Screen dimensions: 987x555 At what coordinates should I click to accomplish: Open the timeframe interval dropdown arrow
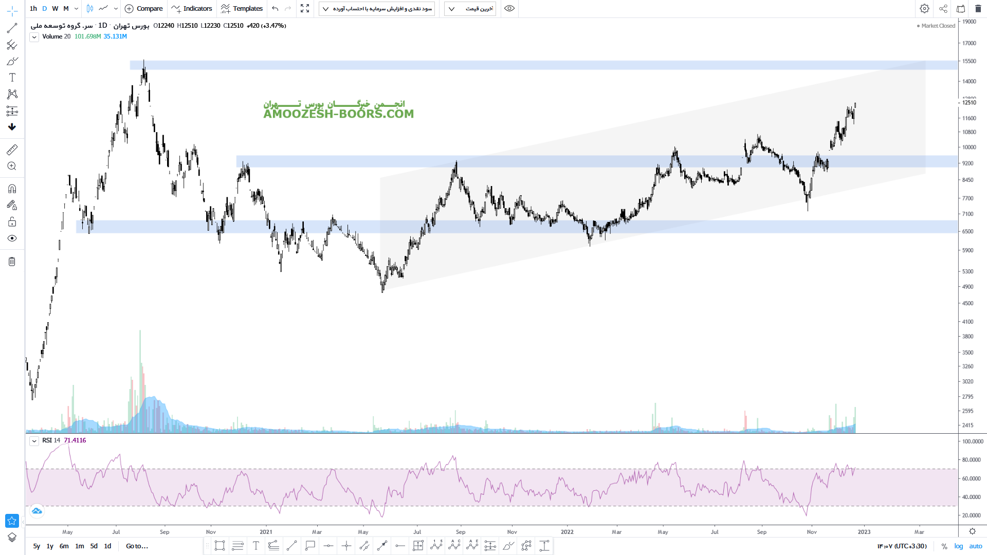[76, 9]
